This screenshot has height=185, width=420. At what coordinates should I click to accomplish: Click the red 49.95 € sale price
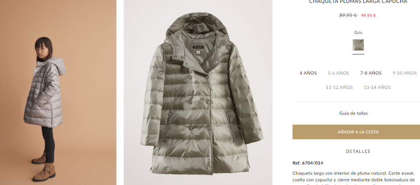[x=368, y=15]
